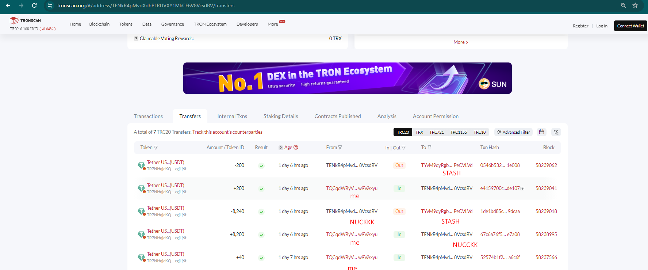Click the column filter settings icon
This screenshot has width=648, height=270.
[x=556, y=132]
